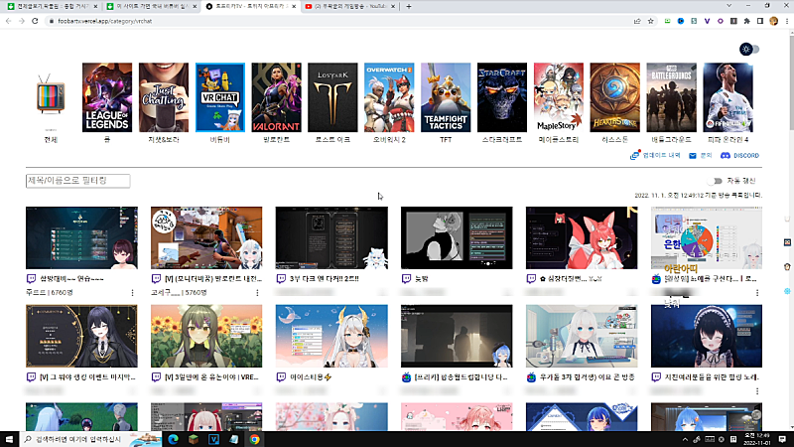The height and width of the screenshot is (447, 794).
Task: Open the Discord link
Action: [739, 156]
